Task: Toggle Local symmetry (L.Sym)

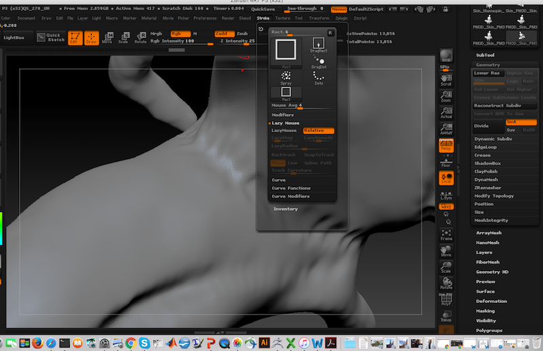Action: [446, 196]
